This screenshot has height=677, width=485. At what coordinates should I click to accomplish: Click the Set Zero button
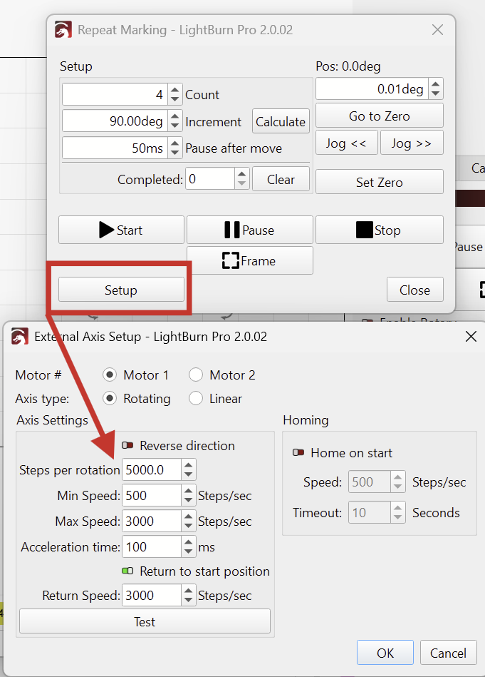point(380,182)
